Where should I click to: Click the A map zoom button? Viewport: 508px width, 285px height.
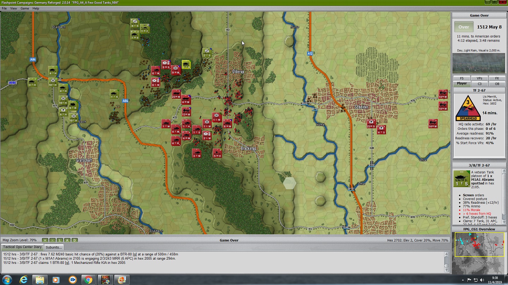coord(67,240)
